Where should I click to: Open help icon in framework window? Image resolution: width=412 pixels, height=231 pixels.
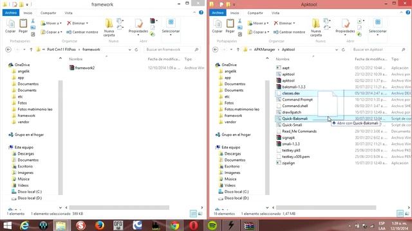(201, 13)
